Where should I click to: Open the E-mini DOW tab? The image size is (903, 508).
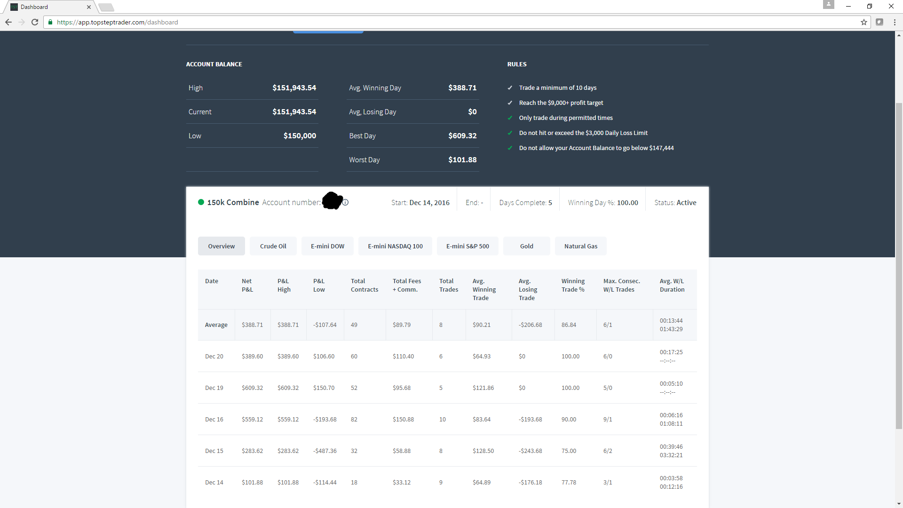[x=327, y=246]
